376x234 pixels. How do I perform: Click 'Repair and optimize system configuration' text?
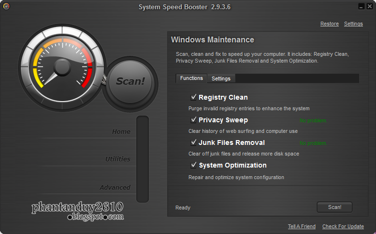(236, 177)
